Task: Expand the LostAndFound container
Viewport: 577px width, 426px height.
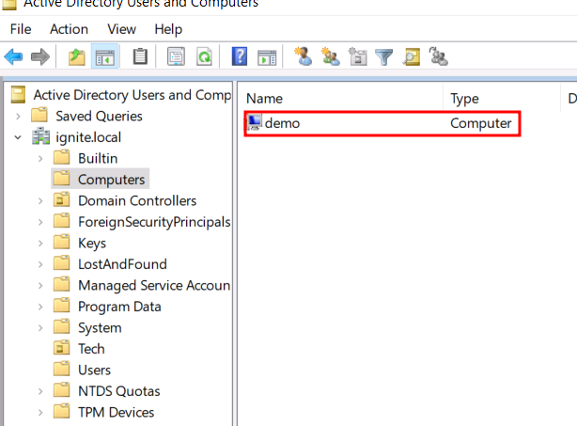Action: click(x=40, y=264)
